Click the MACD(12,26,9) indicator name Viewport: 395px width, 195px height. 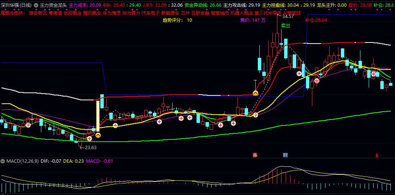(x=22, y=161)
